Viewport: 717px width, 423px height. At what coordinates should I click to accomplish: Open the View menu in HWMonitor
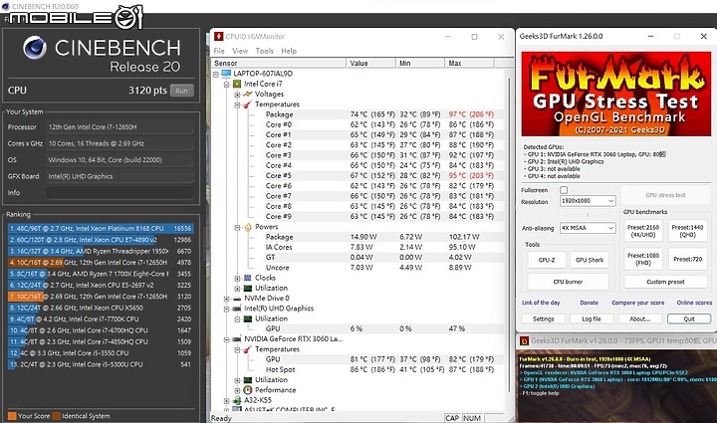click(240, 51)
